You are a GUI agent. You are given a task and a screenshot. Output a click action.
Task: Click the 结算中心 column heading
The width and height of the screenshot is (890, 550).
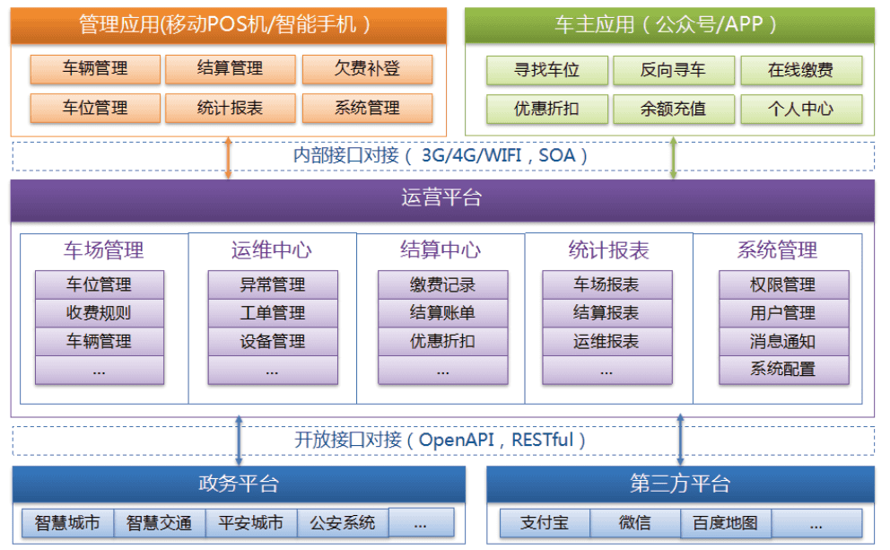pyautogui.click(x=441, y=250)
